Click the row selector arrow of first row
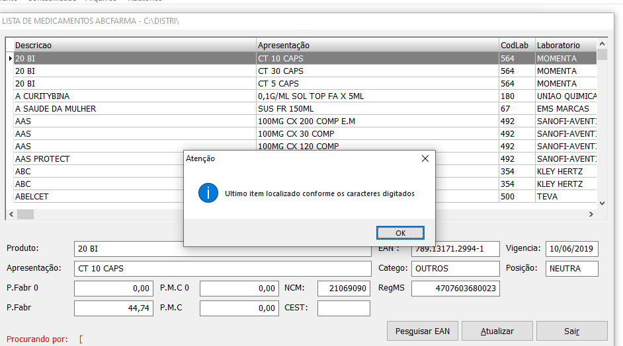 tap(10, 58)
